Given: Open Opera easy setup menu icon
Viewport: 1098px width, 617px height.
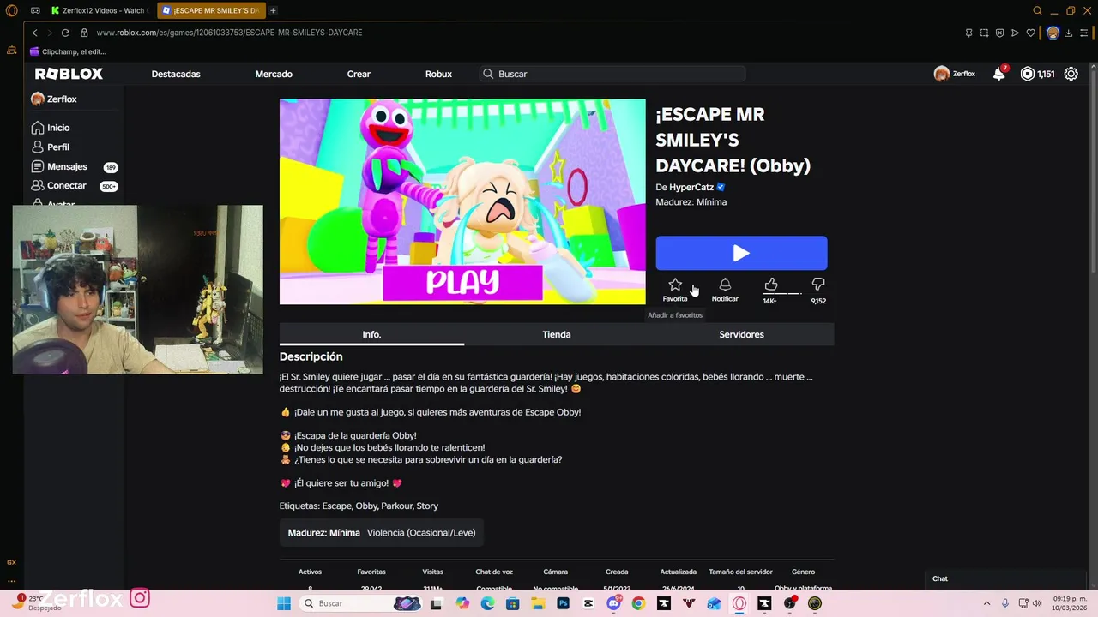Looking at the screenshot, I should click(1084, 33).
